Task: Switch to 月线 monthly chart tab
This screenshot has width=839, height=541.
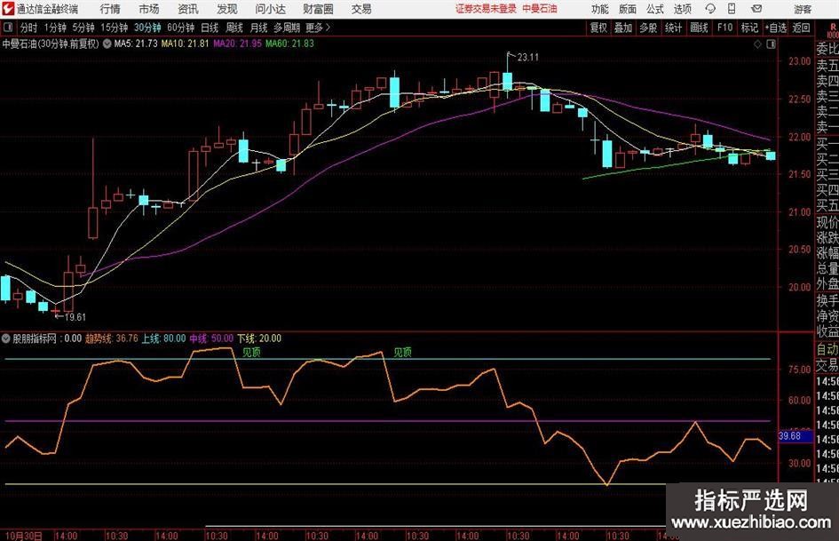Action: [258, 28]
